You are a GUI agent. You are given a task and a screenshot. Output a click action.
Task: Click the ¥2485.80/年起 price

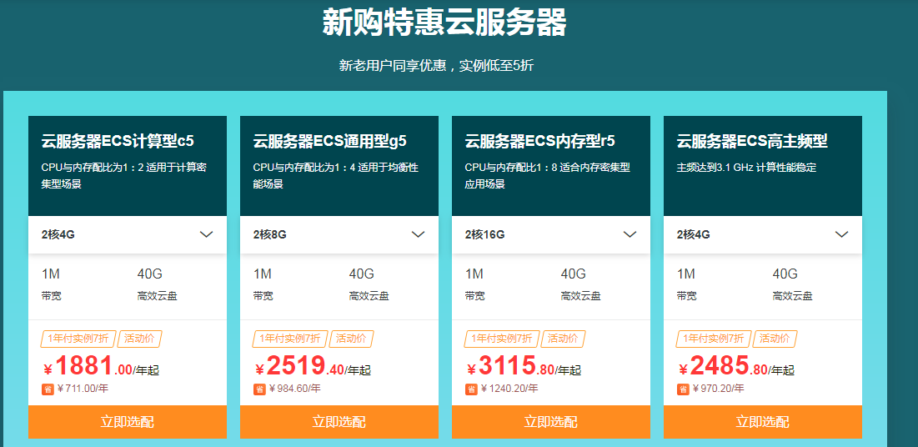coord(736,366)
